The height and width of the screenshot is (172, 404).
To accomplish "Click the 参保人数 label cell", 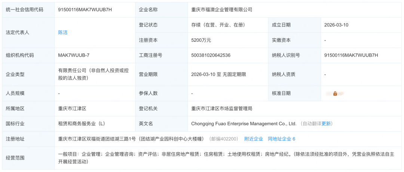I will [x=162, y=93].
